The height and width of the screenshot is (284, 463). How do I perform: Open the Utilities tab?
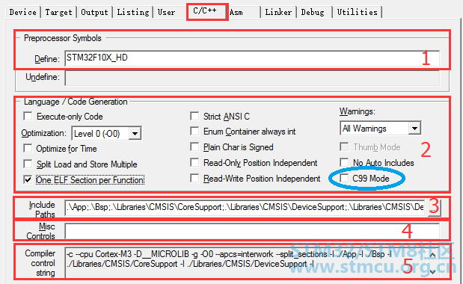(x=358, y=13)
